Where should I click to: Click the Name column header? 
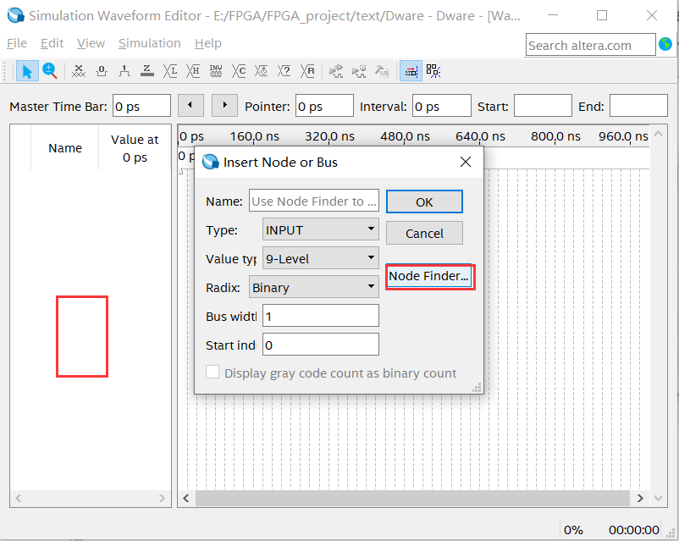coord(65,148)
